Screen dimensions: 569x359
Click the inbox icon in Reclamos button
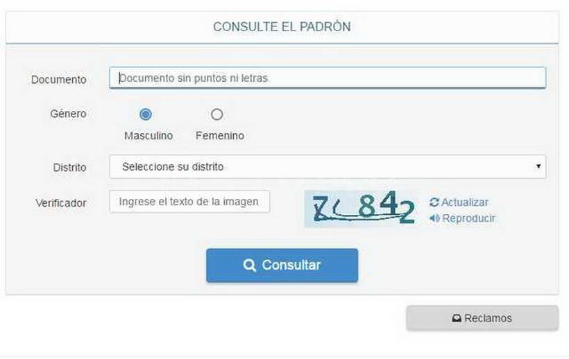click(x=457, y=318)
